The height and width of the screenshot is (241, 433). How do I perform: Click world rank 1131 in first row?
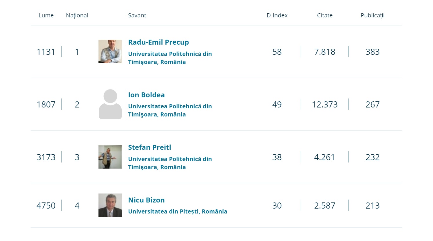pyautogui.click(x=46, y=52)
